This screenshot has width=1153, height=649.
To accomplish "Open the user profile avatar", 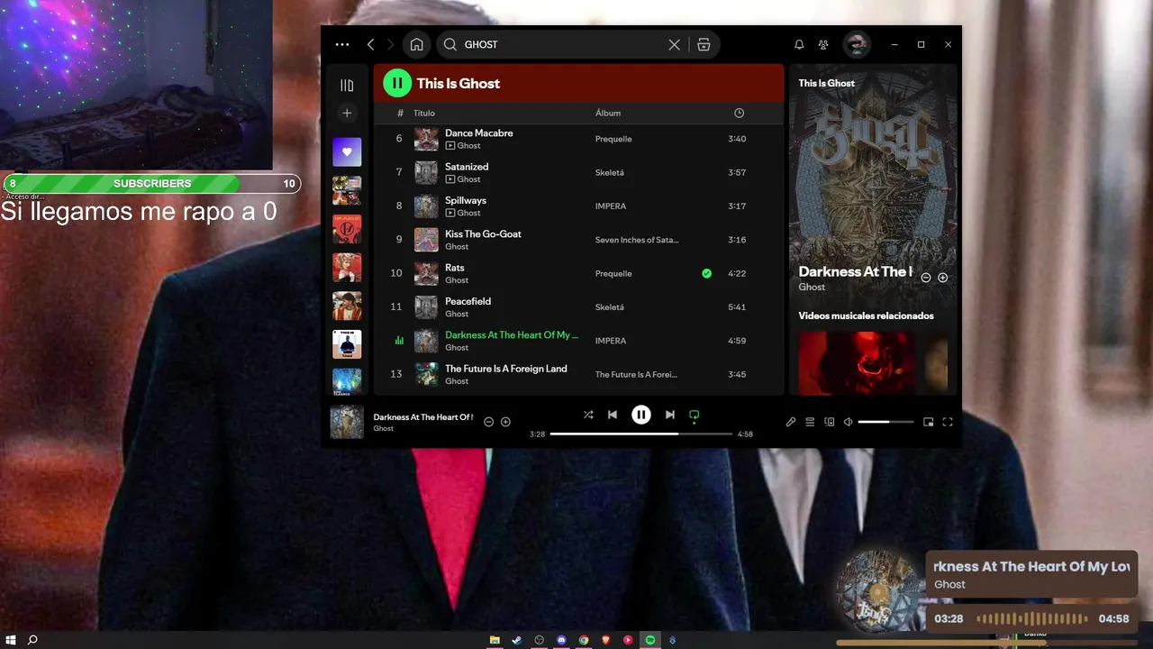I will pos(857,44).
